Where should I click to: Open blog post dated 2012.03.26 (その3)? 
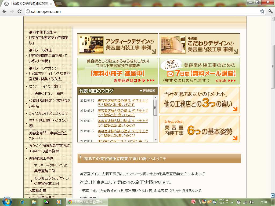[x=123, y=113]
